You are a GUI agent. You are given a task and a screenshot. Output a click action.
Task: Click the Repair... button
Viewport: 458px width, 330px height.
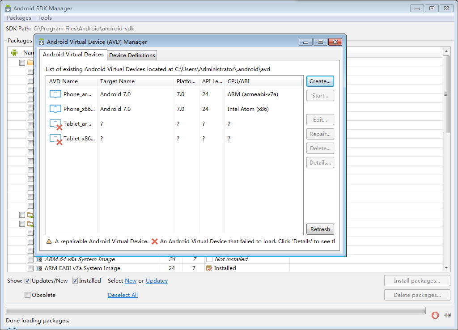point(320,134)
